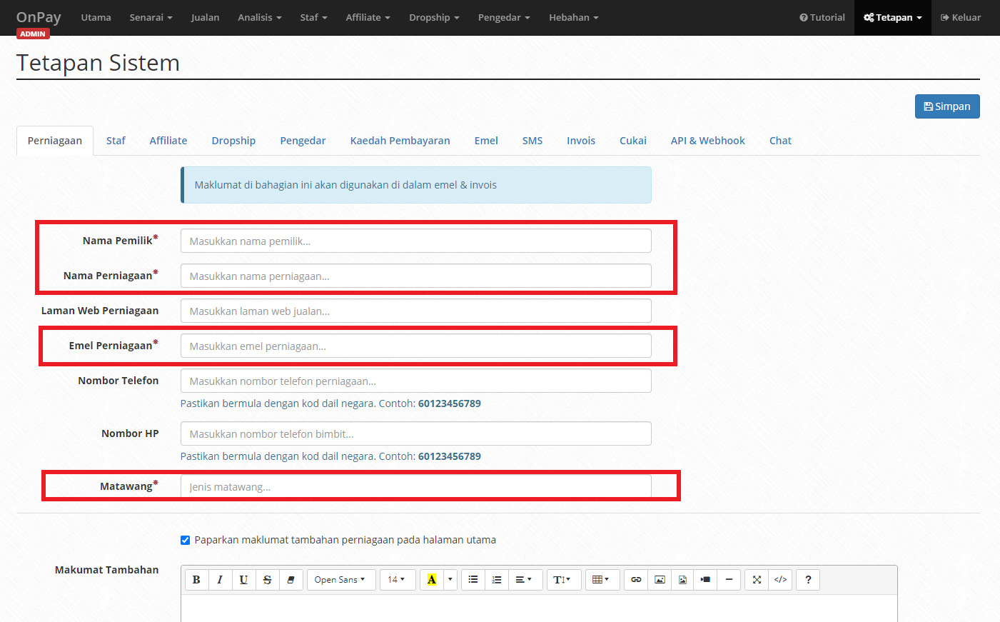Uncheck paparkan maklumat tambahan perniagaan
1000x622 pixels.
(185, 540)
